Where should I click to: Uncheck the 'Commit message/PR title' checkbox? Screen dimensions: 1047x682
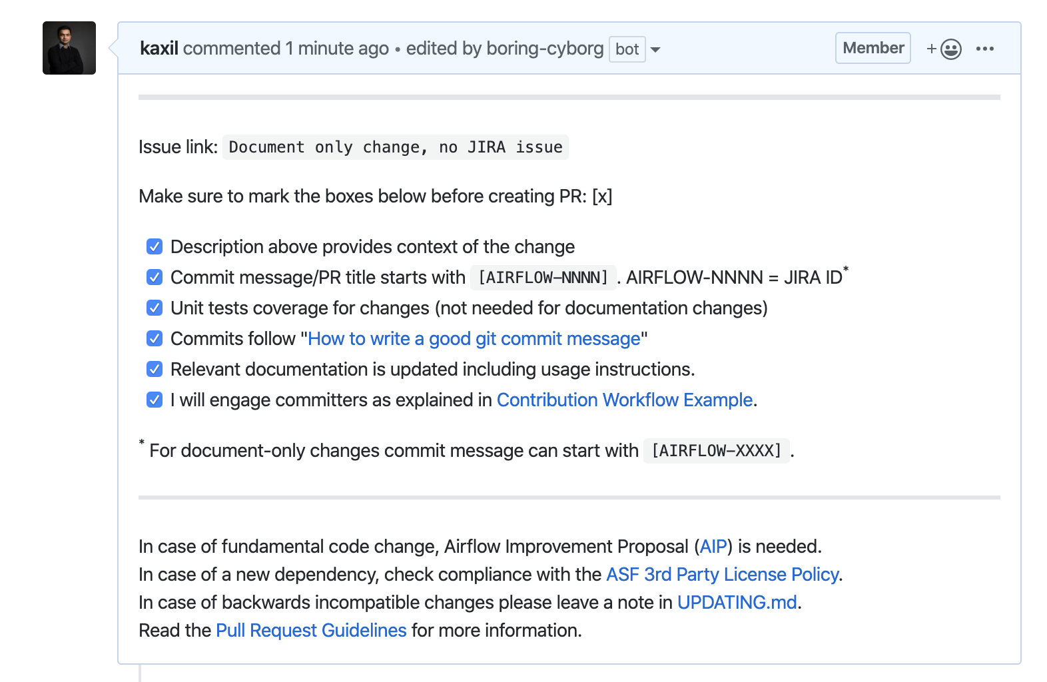(x=155, y=278)
